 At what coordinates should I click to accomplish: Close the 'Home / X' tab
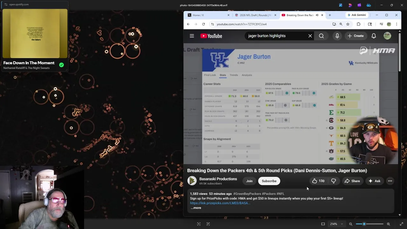click(228, 15)
